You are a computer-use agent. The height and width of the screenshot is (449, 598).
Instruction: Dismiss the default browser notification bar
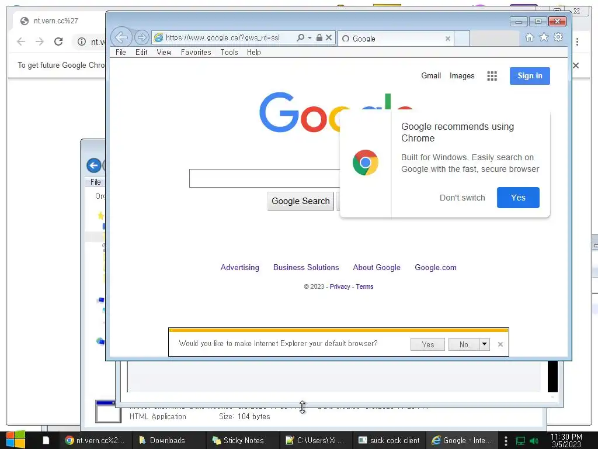click(x=500, y=344)
